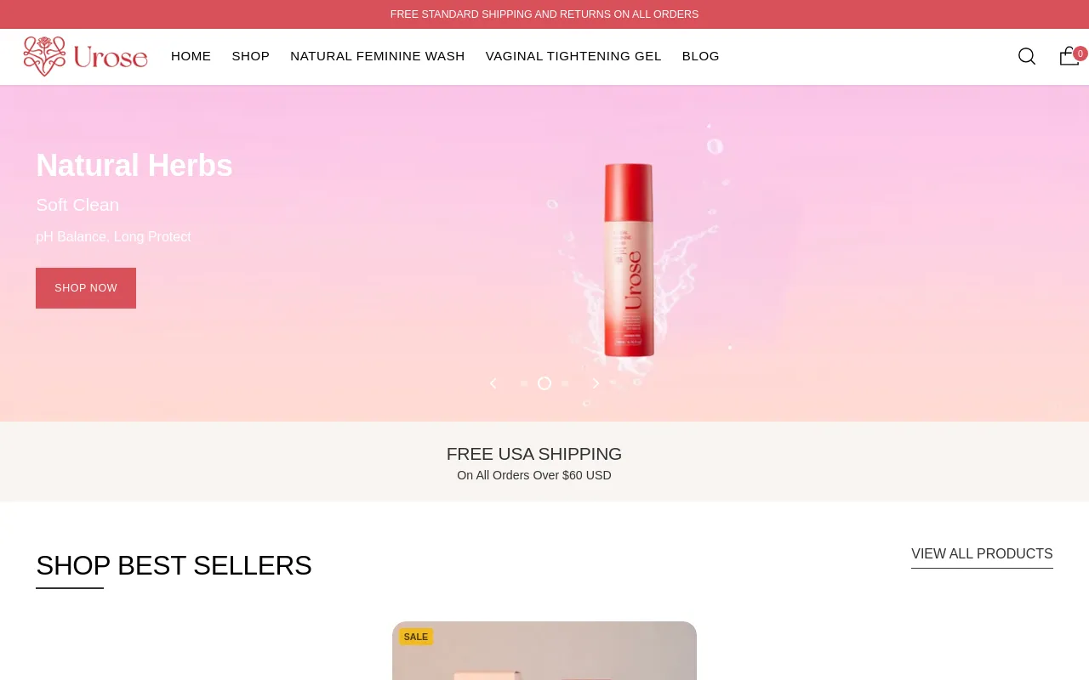Open the search magnifier icon
Viewport: 1089px width, 680px height.
point(1027,56)
